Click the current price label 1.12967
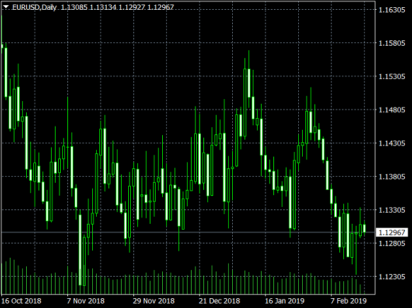 (x=392, y=232)
